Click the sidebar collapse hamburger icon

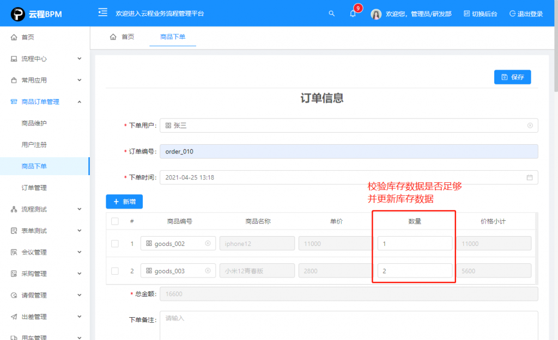pyautogui.click(x=102, y=13)
